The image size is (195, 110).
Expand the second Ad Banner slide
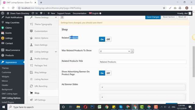(143, 97)
